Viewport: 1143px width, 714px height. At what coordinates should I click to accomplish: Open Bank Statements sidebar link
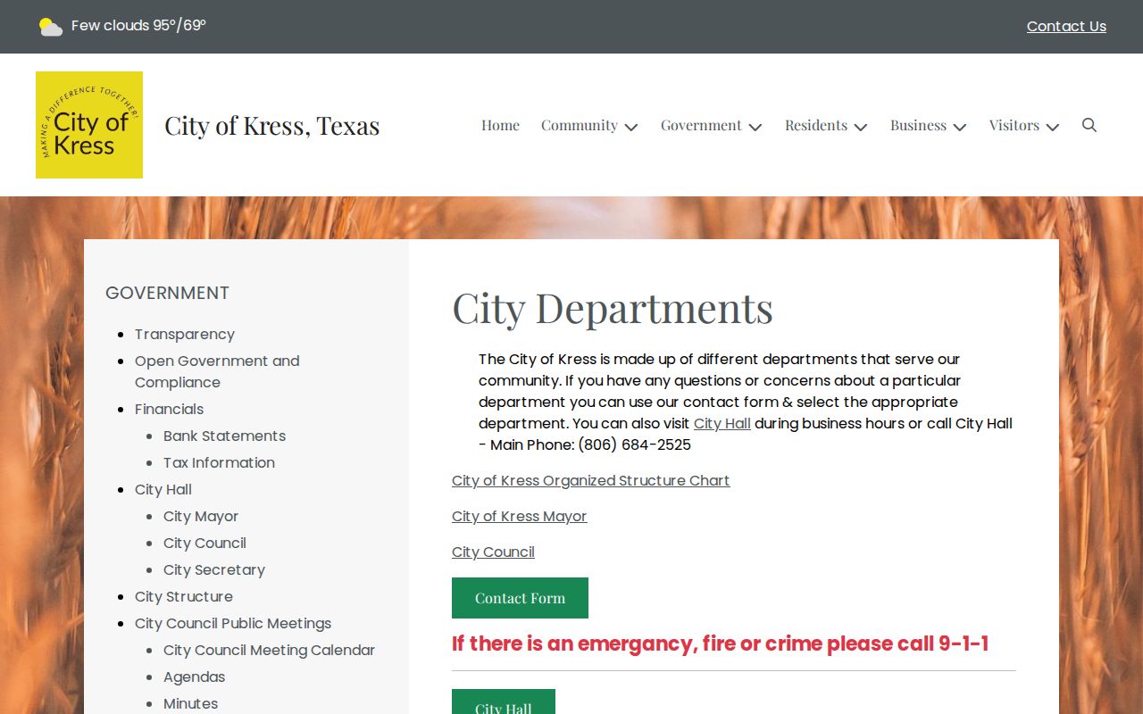coord(224,436)
